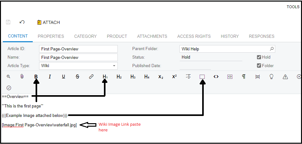This screenshot has height=144, width=302.
Task: Insert code with angle brackets icon
Action: pyautogui.click(x=216, y=77)
